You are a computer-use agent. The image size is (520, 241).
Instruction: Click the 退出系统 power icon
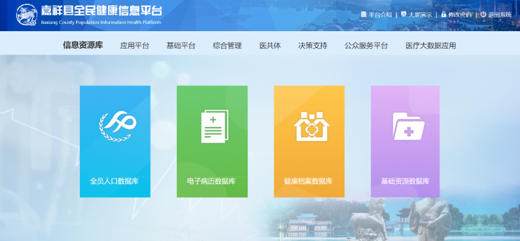483,14
